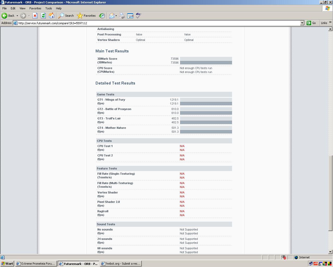Viewport: 333px width, 267px height.
Task: Click the Windows flag logo throbber
Action: 327,8
